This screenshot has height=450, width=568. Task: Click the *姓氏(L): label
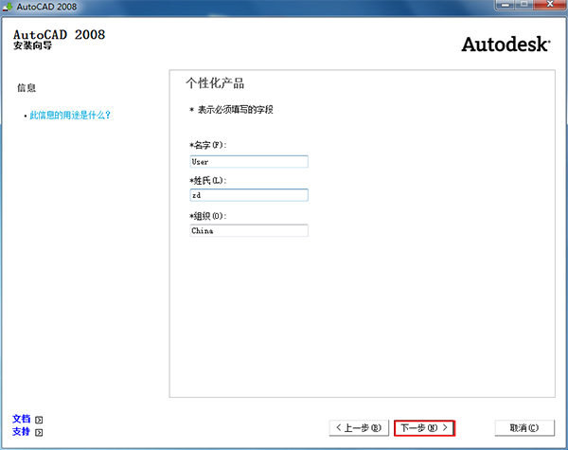[x=208, y=181]
